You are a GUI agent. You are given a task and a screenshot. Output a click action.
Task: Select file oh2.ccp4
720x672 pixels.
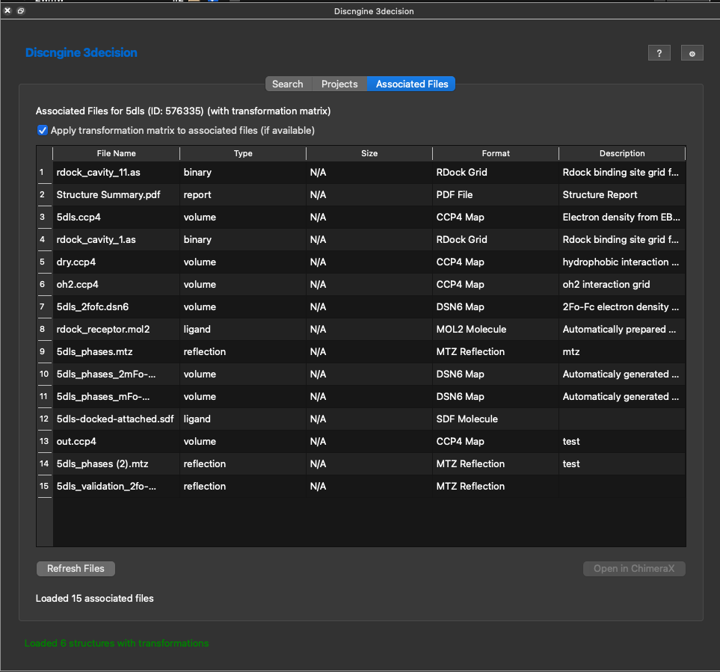tap(116, 285)
